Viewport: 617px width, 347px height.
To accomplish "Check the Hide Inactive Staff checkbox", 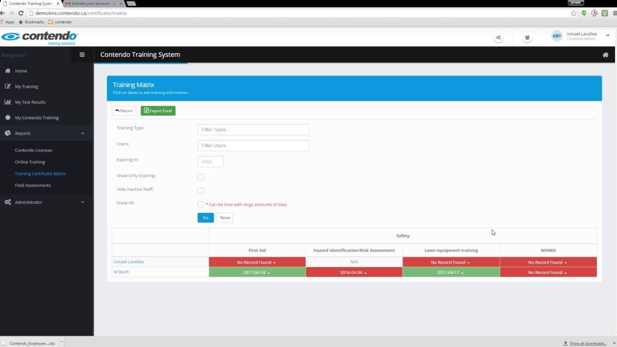I will coord(201,190).
